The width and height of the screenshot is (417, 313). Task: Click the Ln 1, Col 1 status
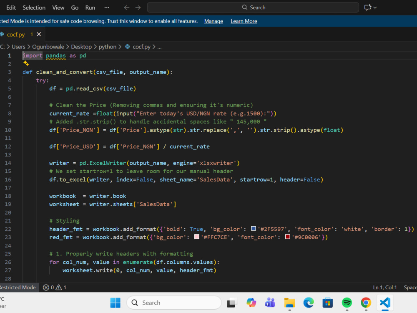point(385,288)
